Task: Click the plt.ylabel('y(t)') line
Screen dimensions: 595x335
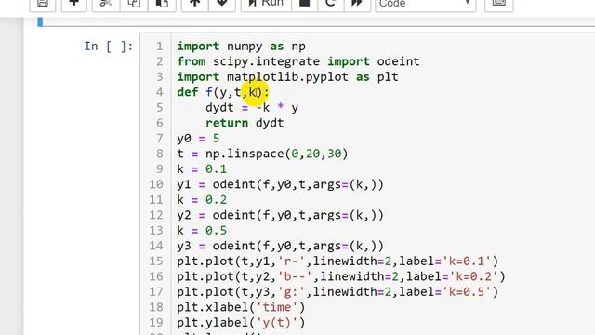Action: pyautogui.click(x=241, y=322)
